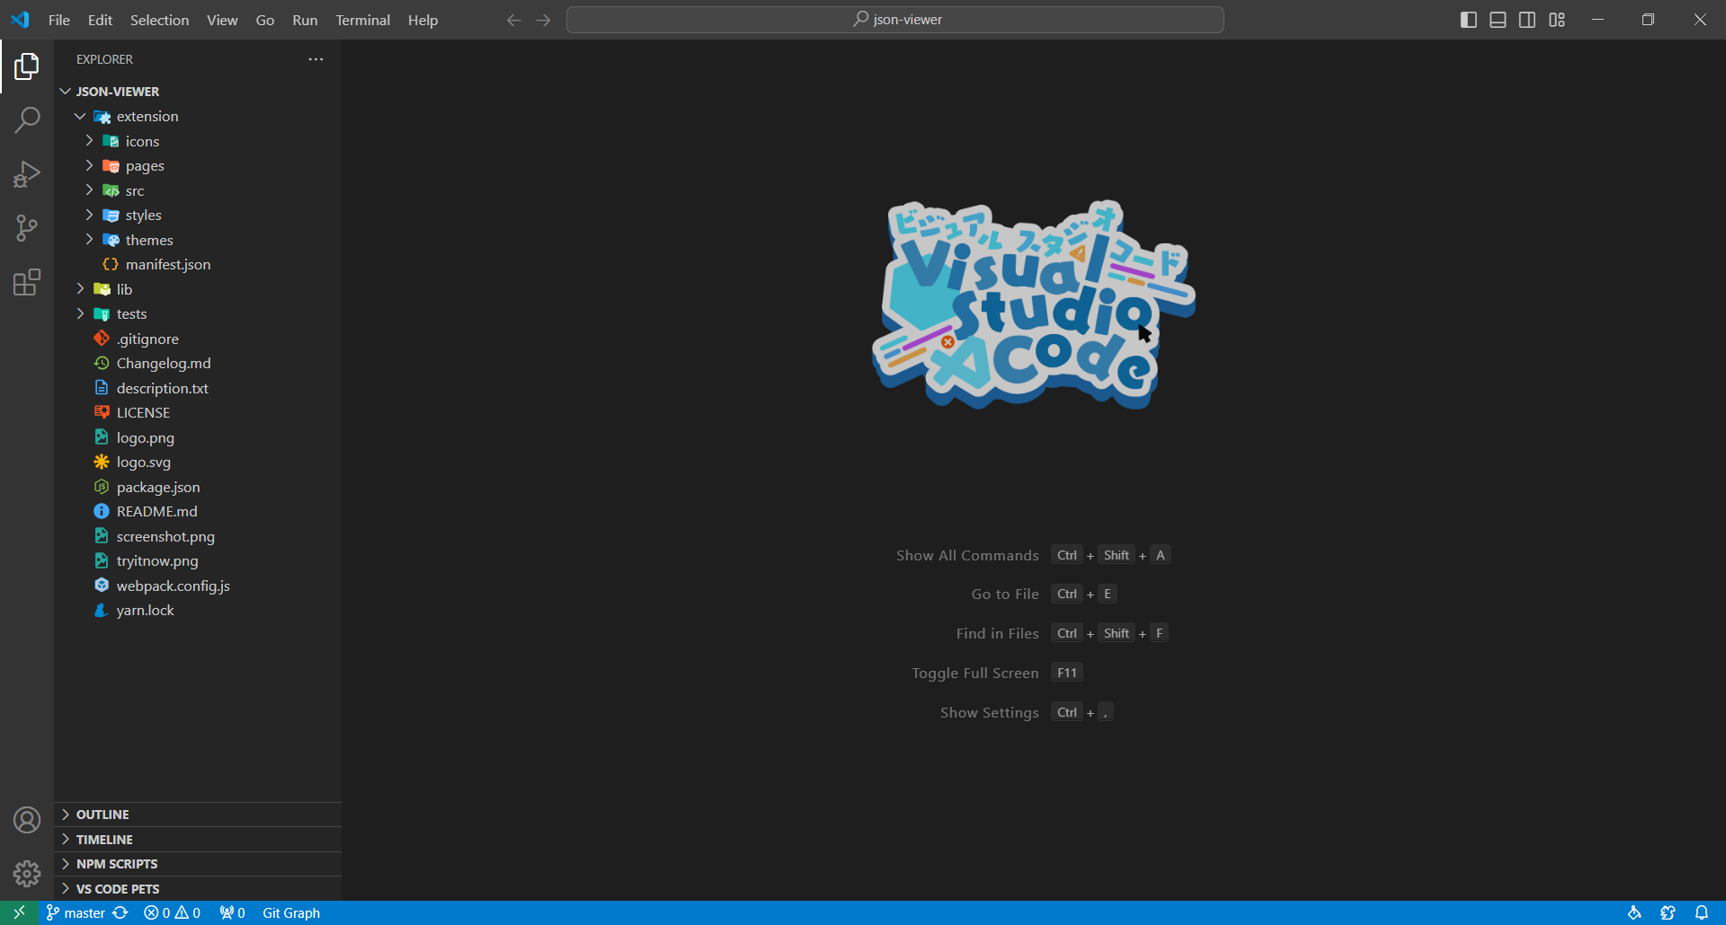The image size is (1726, 925).
Task: Open the Selection menu
Action: coord(159,20)
